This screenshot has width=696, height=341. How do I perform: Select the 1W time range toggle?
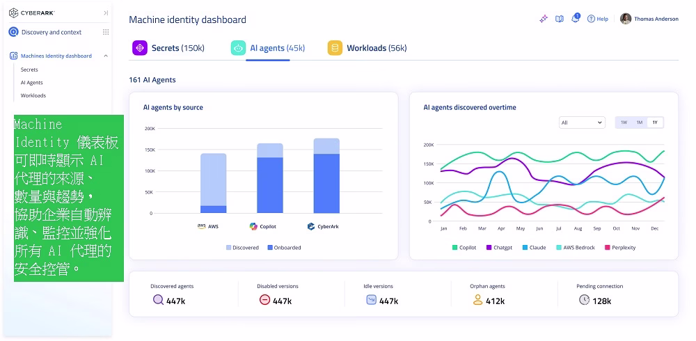coord(624,122)
